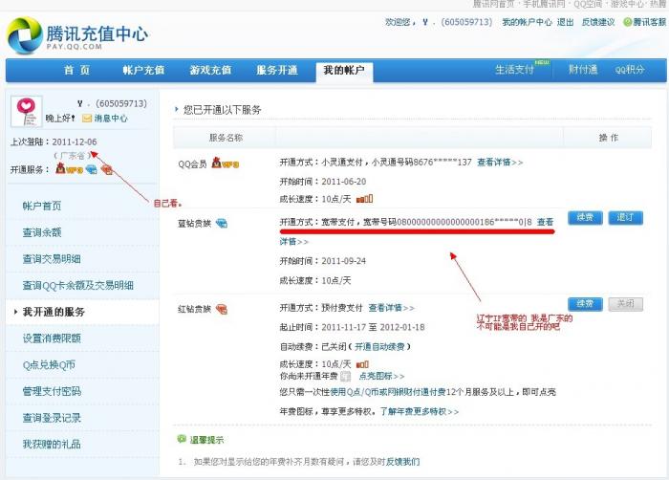Image resolution: width=669 pixels, height=480 pixels.
Task: Click 续费 button for 红钻贵族
Action: [585, 304]
